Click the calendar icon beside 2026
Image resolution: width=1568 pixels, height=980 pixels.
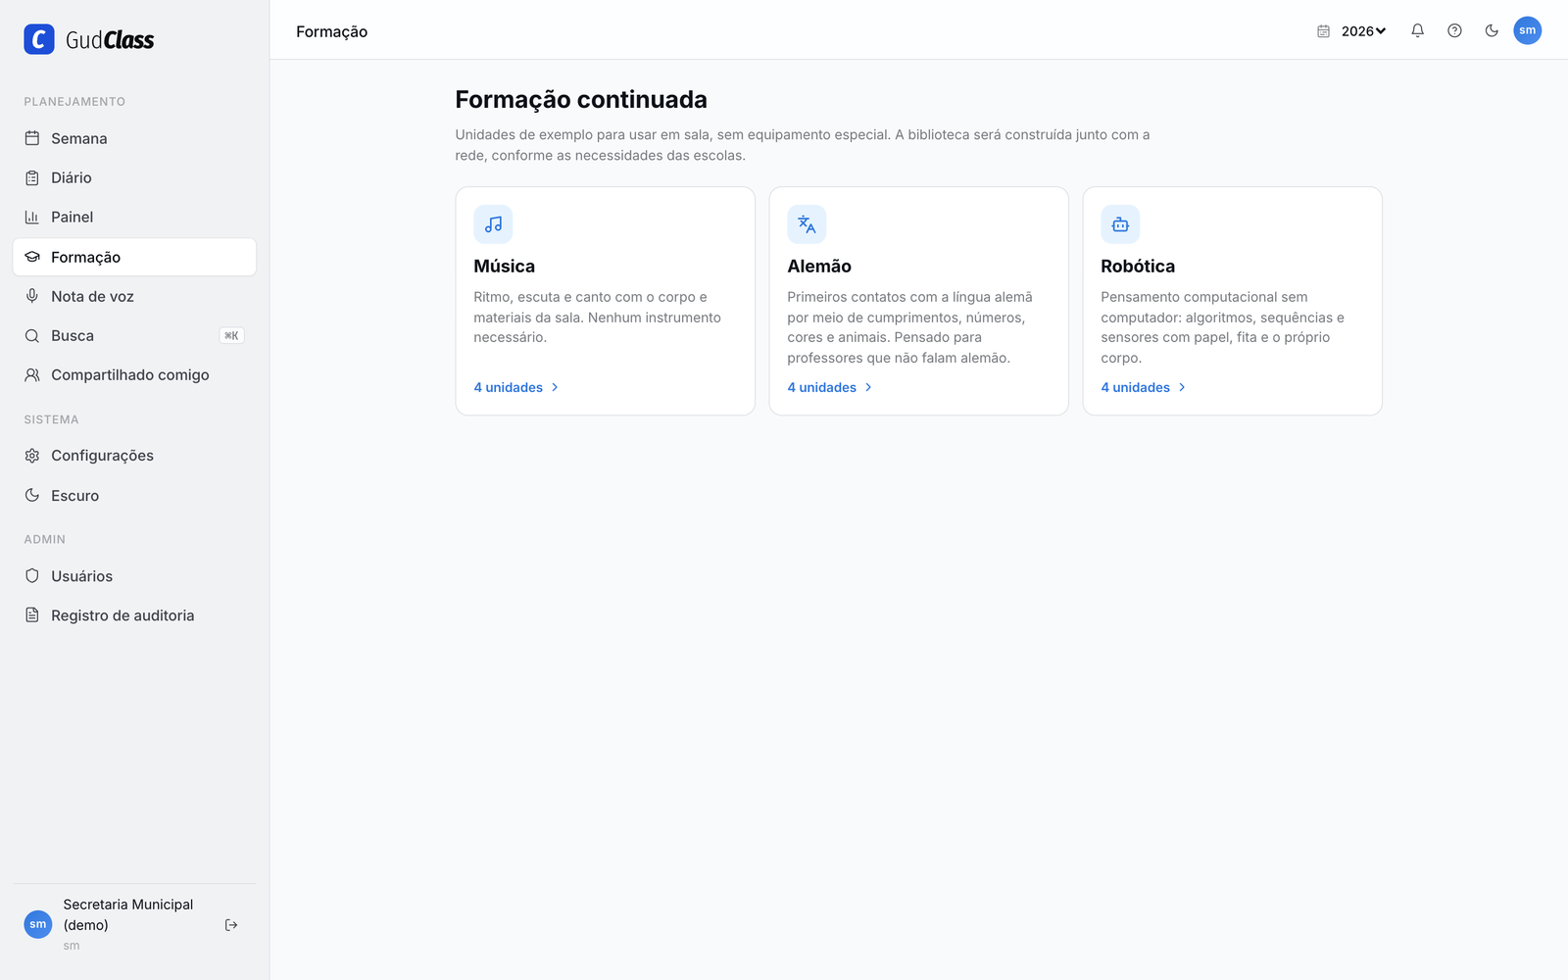pos(1323,31)
